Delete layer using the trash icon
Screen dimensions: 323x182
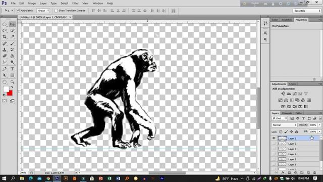coord(314,172)
